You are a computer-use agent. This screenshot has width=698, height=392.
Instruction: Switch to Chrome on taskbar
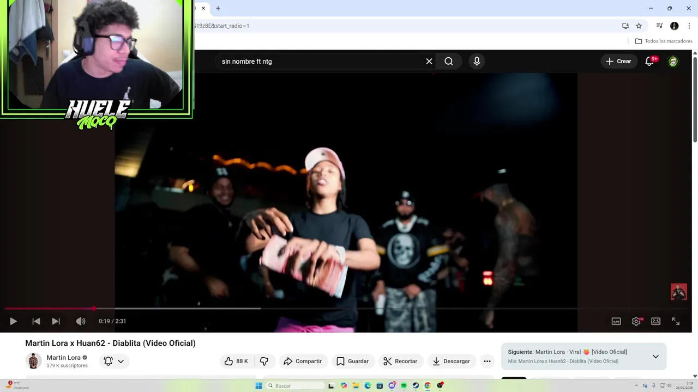(428, 385)
